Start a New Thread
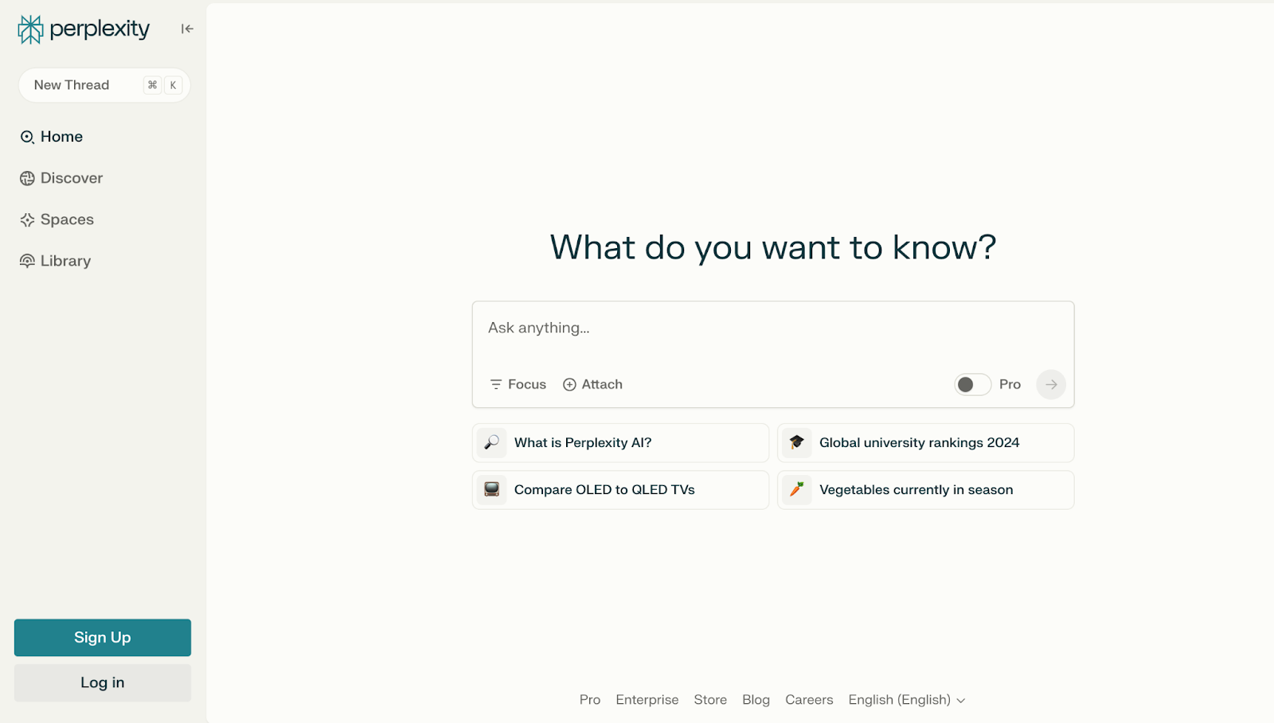The image size is (1274, 723). point(104,85)
